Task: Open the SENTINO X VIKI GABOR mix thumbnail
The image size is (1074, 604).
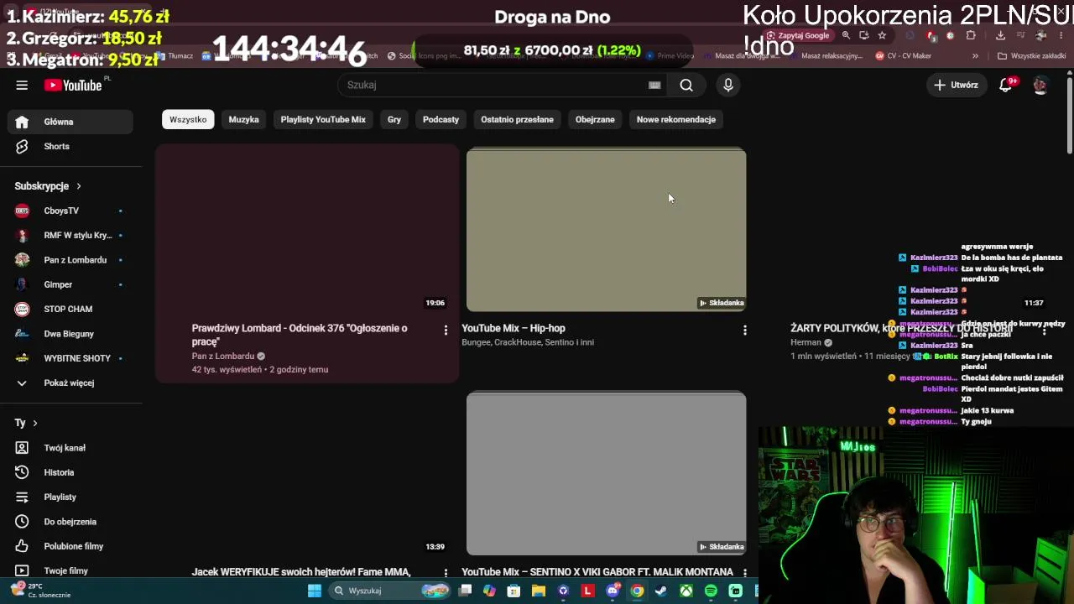Action: pos(606,473)
